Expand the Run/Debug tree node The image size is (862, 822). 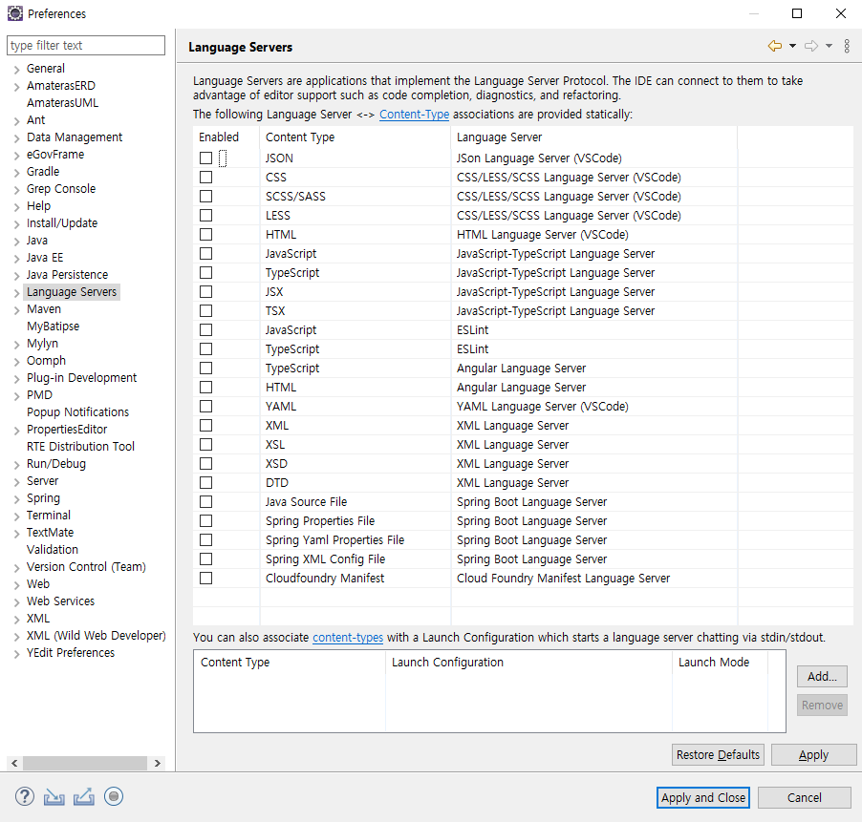point(16,465)
